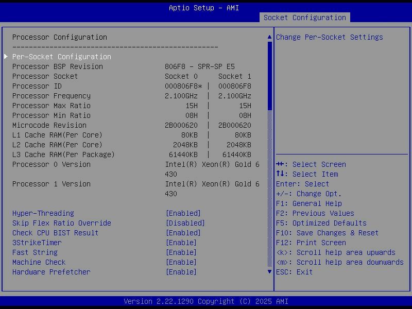This screenshot has width=412, height=309.
Task: Change Skip Flex Ratio Override [Disabled] value
Action: (185, 223)
